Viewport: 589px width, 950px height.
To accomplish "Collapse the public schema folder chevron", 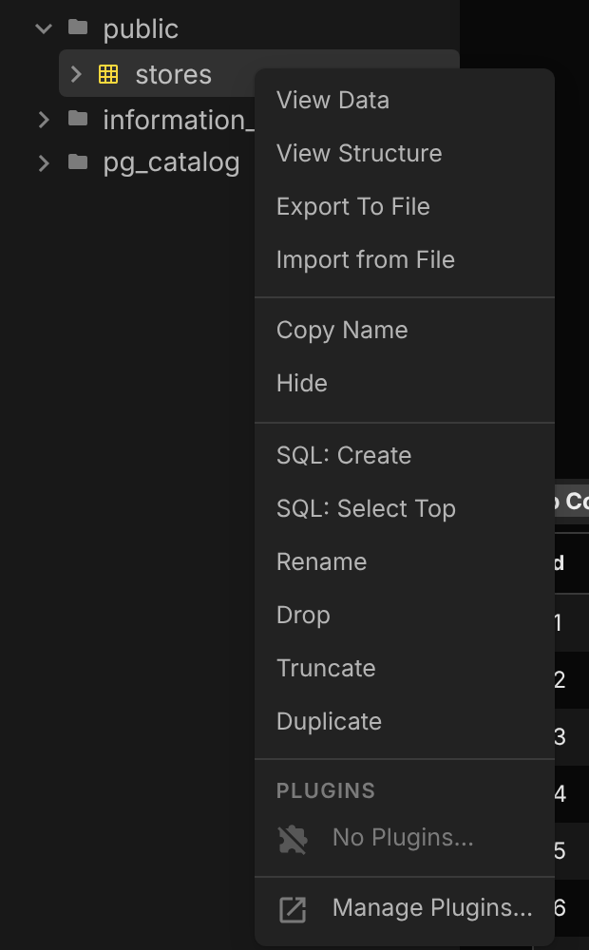I will (x=44, y=28).
